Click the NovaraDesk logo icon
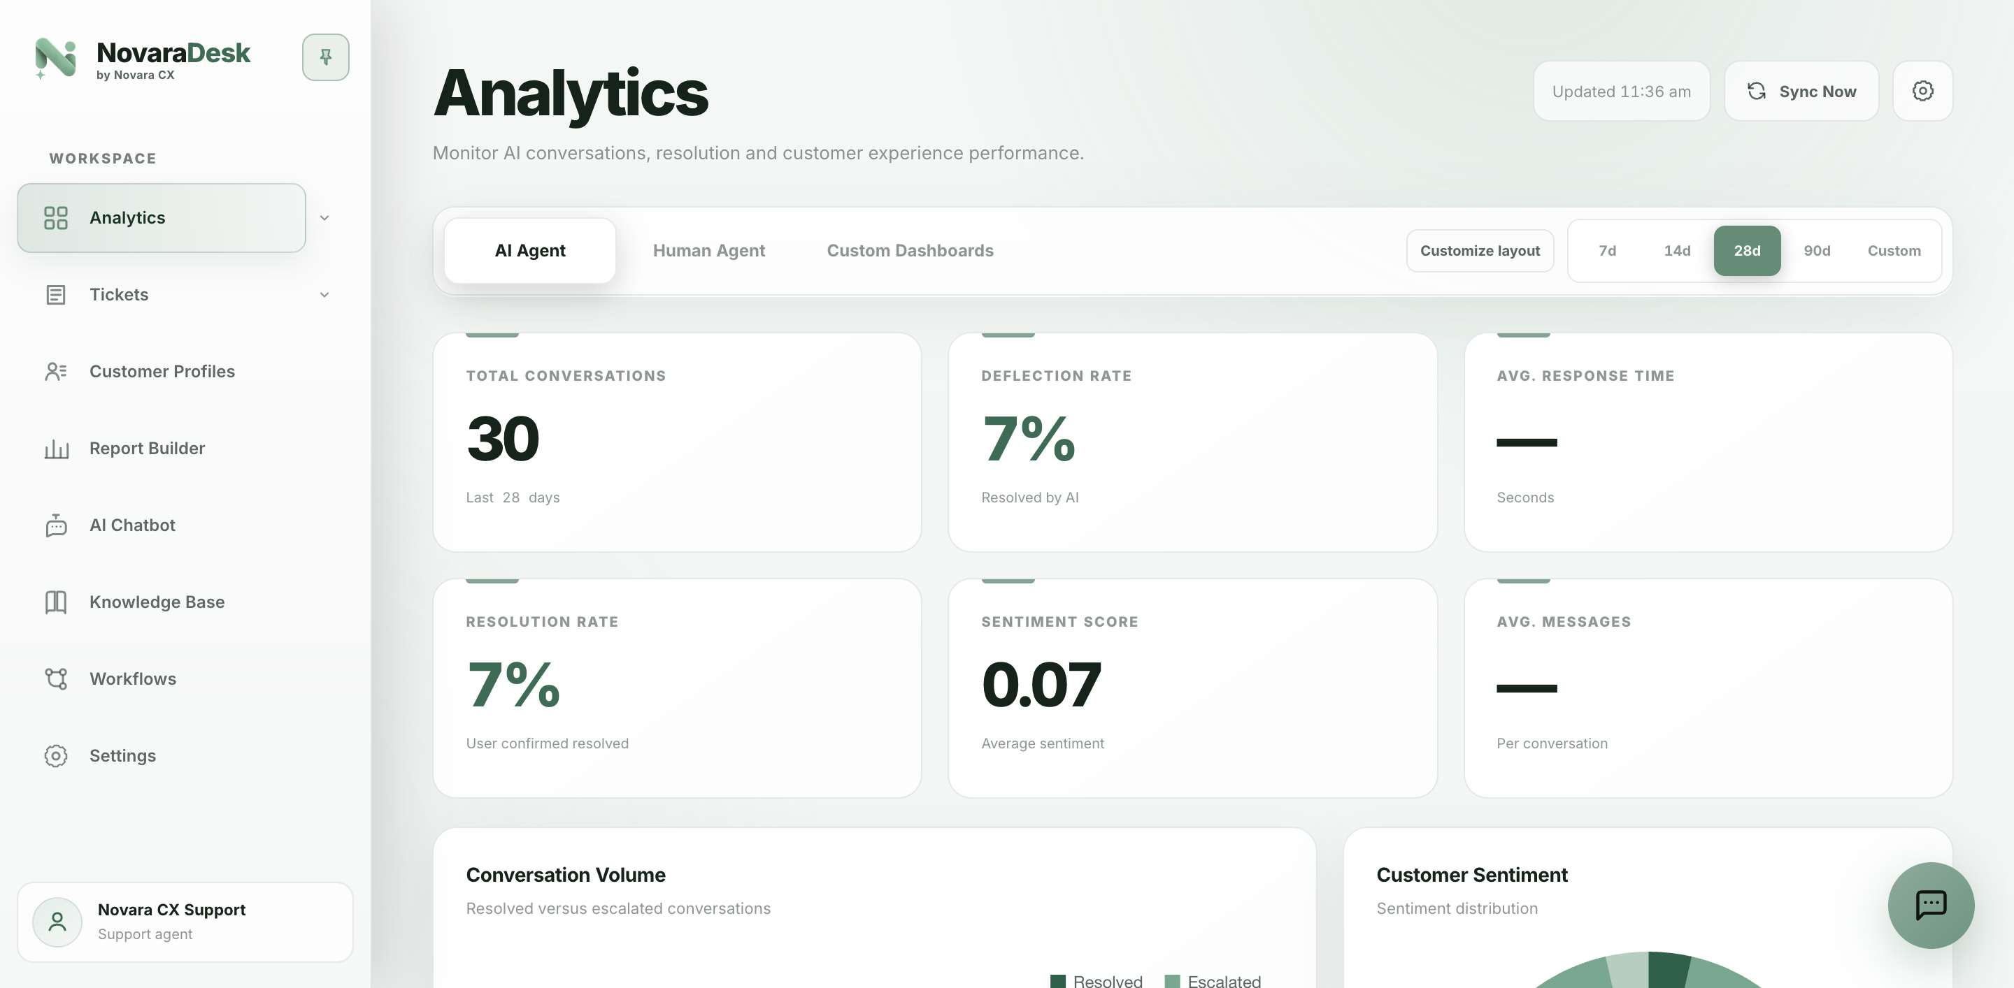The image size is (2014, 988). pos(55,58)
